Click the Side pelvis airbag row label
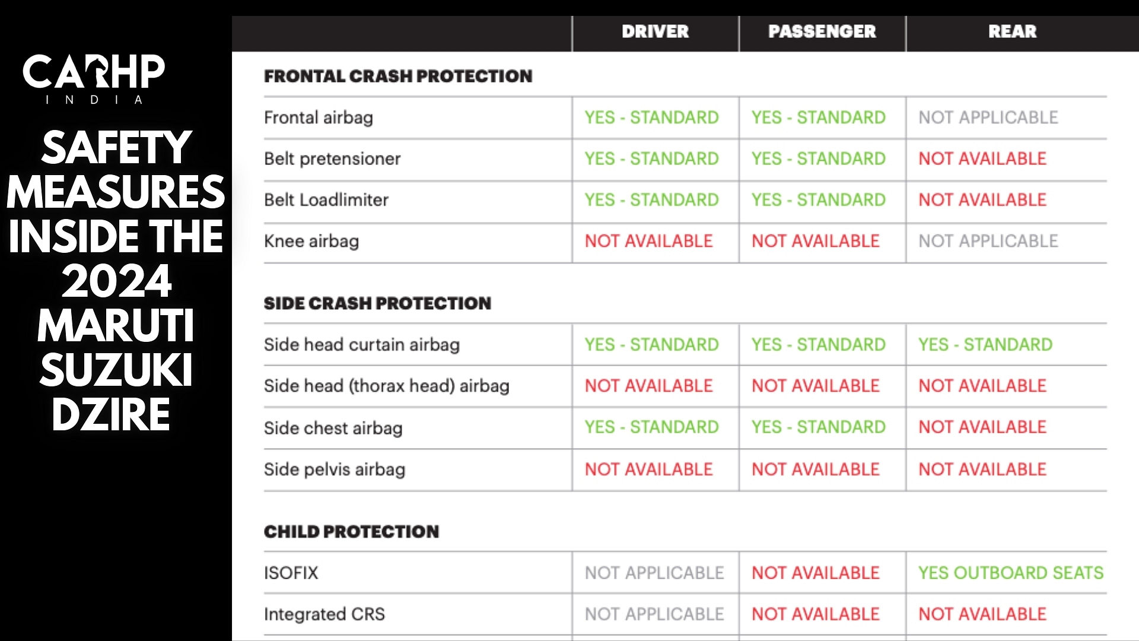Screen dimensions: 1139x641 tap(335, 469)
